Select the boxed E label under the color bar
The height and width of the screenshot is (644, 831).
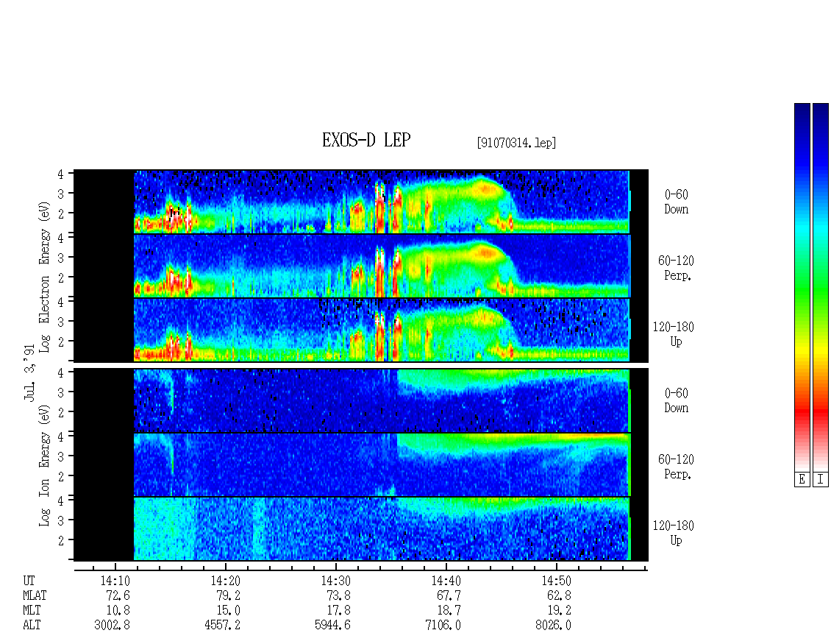pos(802,480)
